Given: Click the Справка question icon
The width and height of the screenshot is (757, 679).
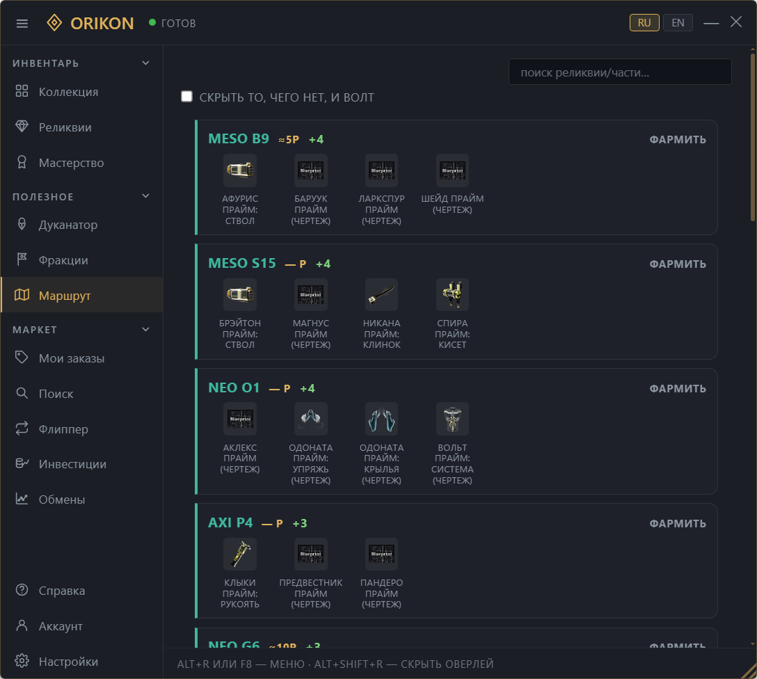Looking at the screenshot, I should click(x=22, y=590).
